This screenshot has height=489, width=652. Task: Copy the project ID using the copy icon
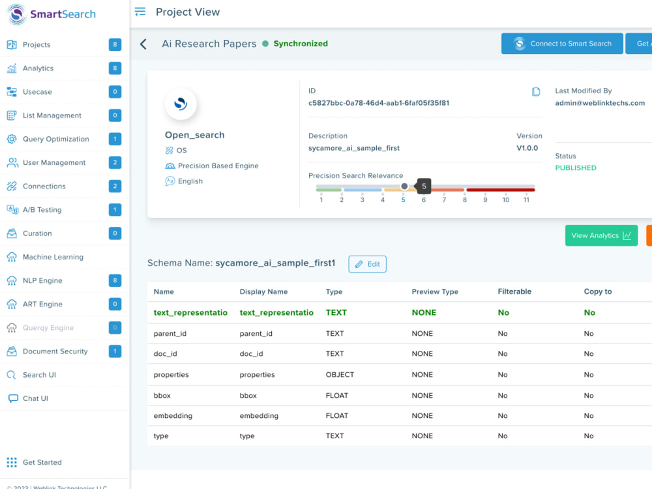pos(536,92)
